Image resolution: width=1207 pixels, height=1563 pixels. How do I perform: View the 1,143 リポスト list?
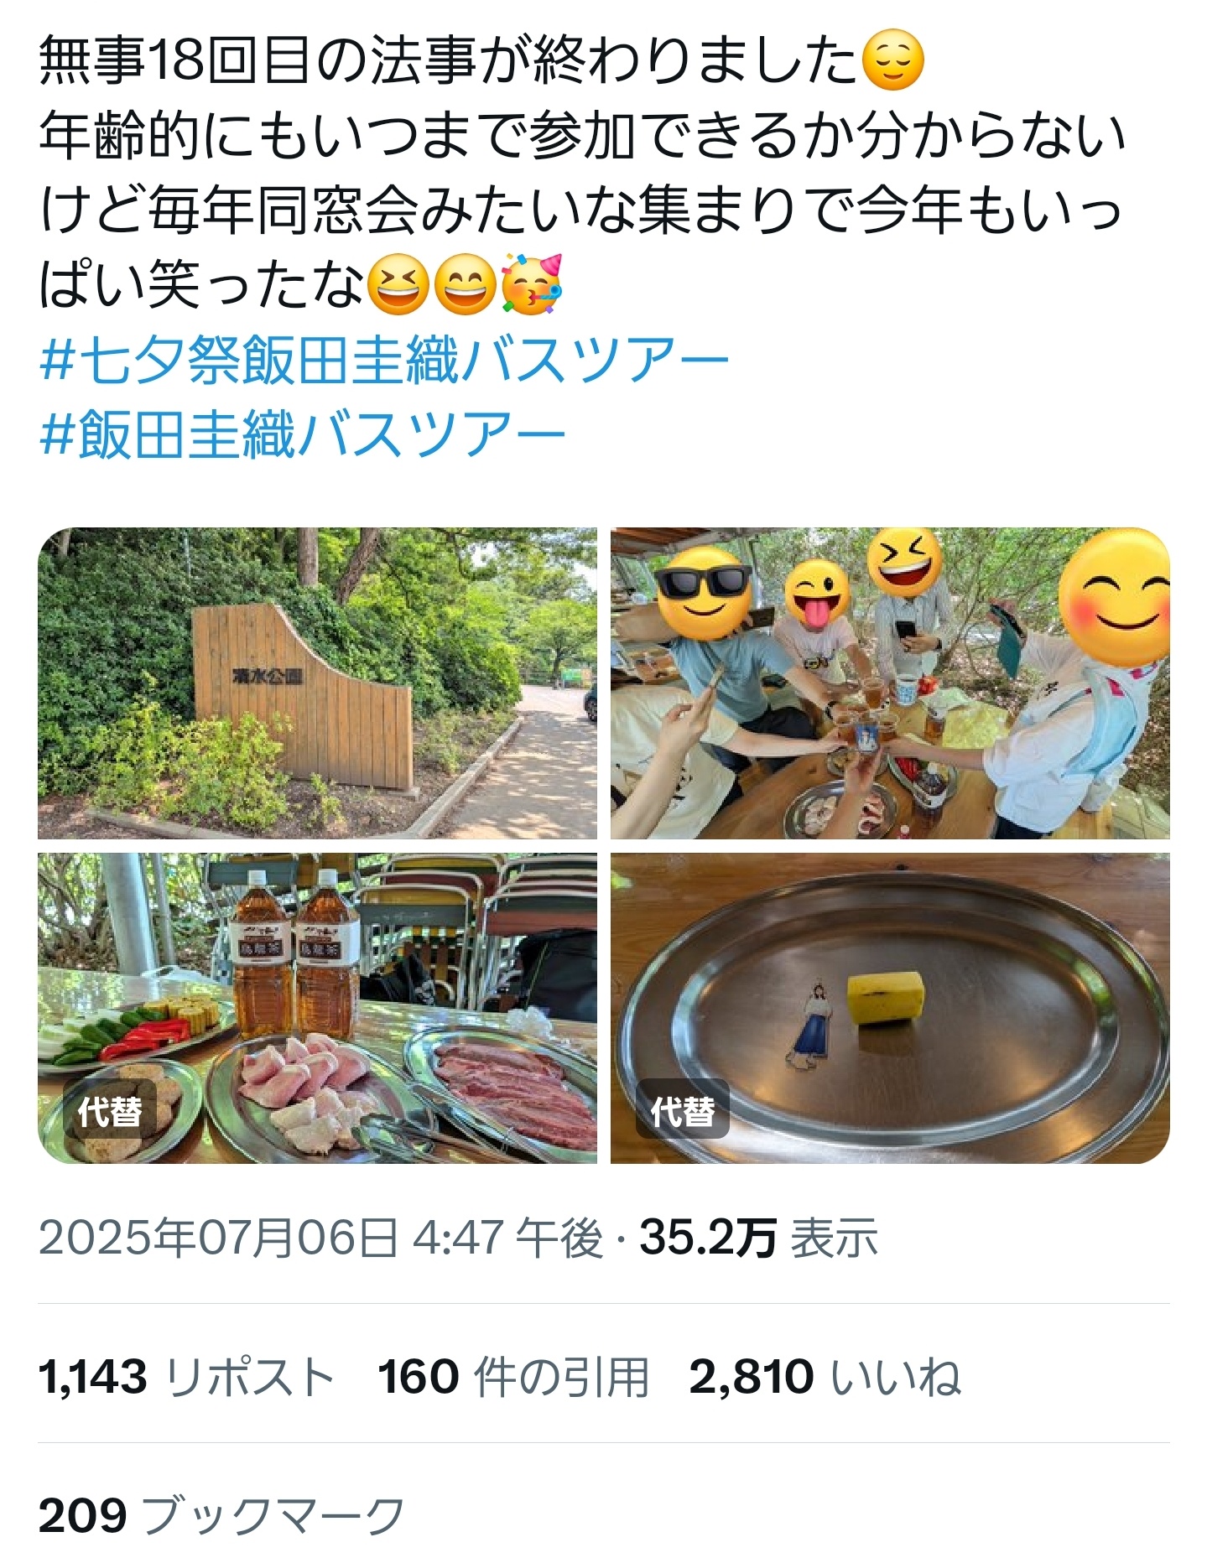click(186, 1377)
